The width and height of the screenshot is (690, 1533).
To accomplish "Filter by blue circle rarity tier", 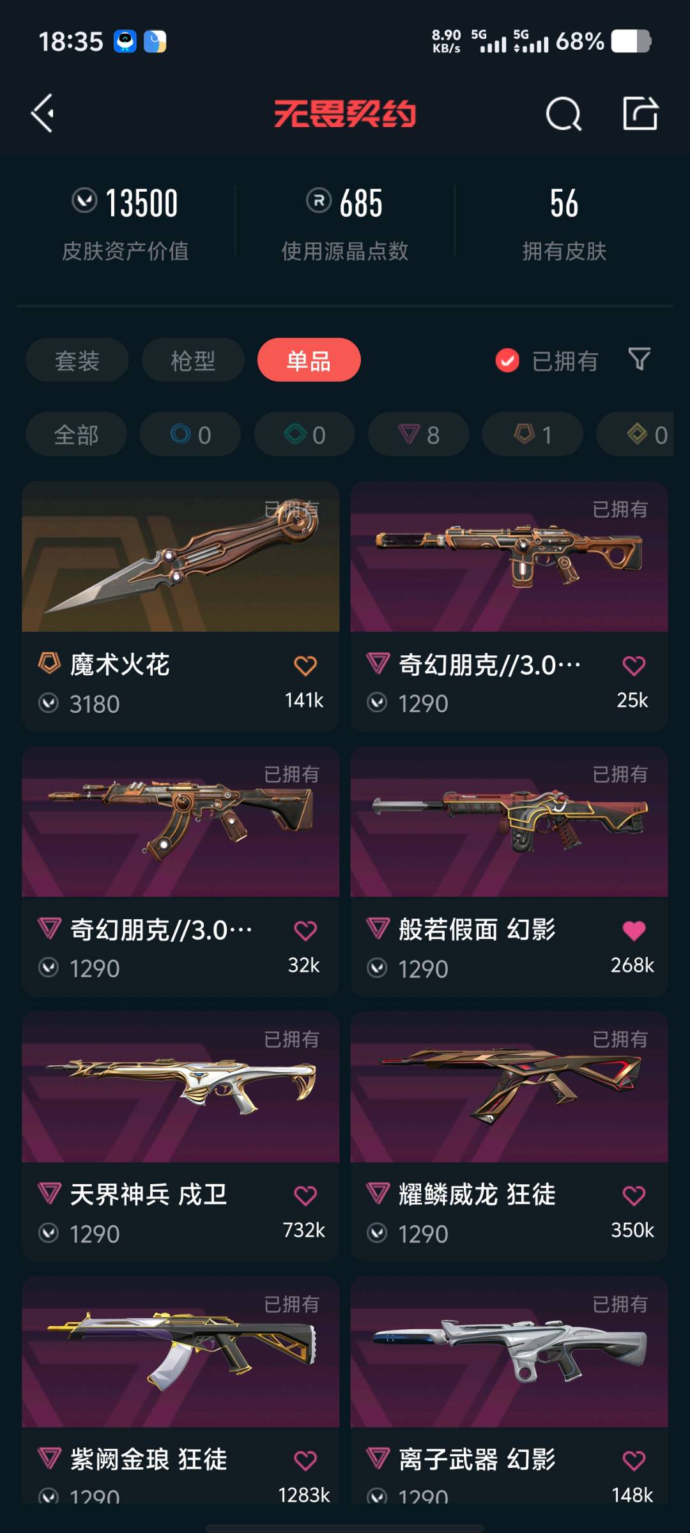I will click(x=190, y=434).
